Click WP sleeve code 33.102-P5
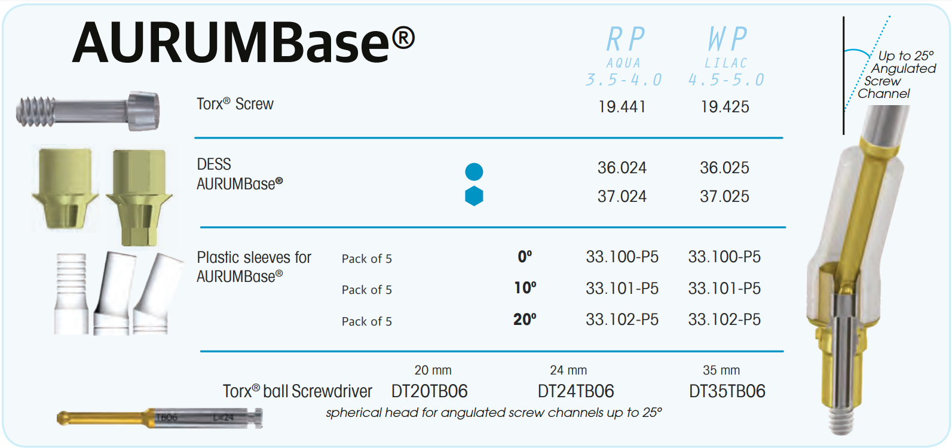 pos(724,320)
